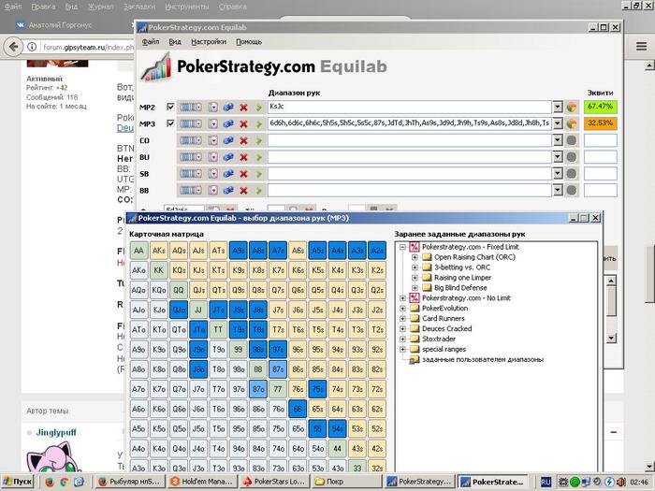Switch to the Анатолий Горгонус browser tab
The width and height of the screenshot is (655, 491).
click(61, 25)
